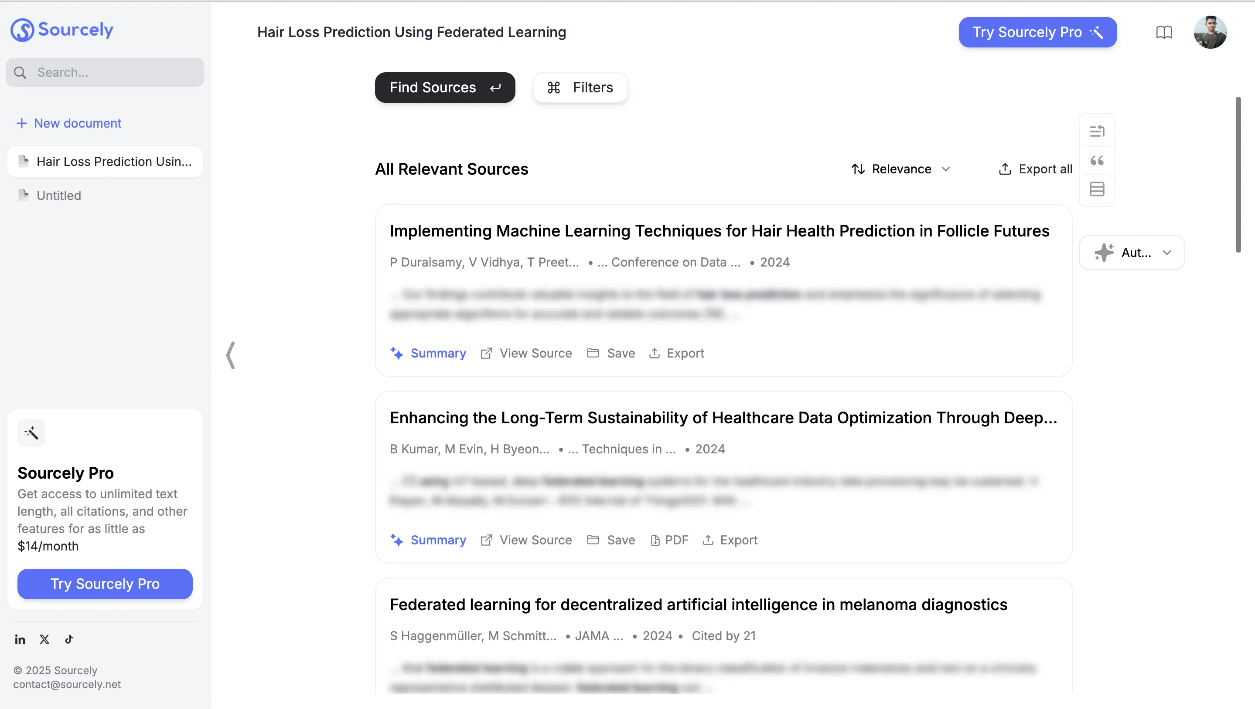Click Export all sources
The width and height of the screenshot is (1255, 709).
1035,169
